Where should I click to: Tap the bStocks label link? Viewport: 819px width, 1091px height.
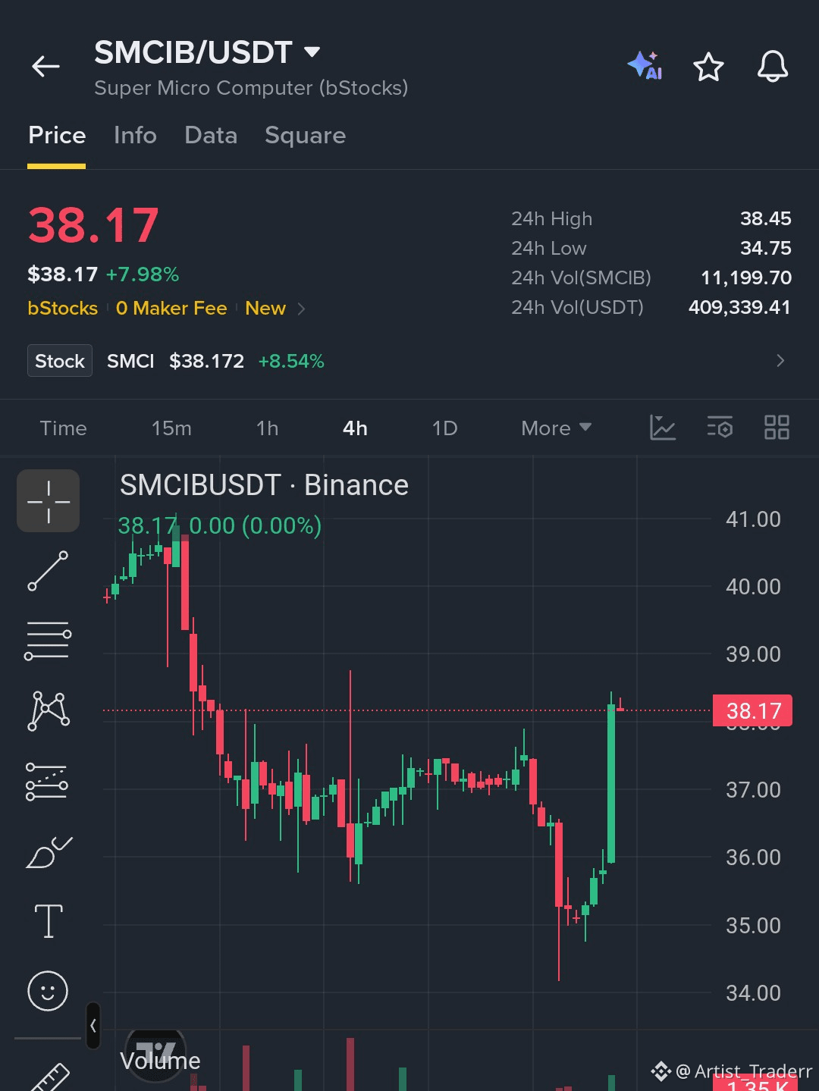click(63, 309)
